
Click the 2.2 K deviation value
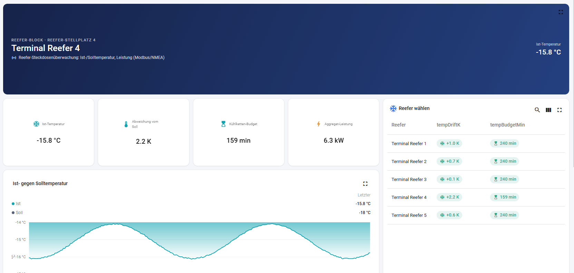click(x=144, y=141)
